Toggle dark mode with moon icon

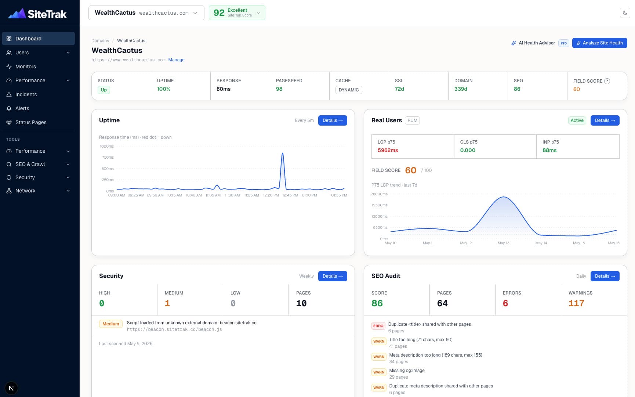coord(625,13)
